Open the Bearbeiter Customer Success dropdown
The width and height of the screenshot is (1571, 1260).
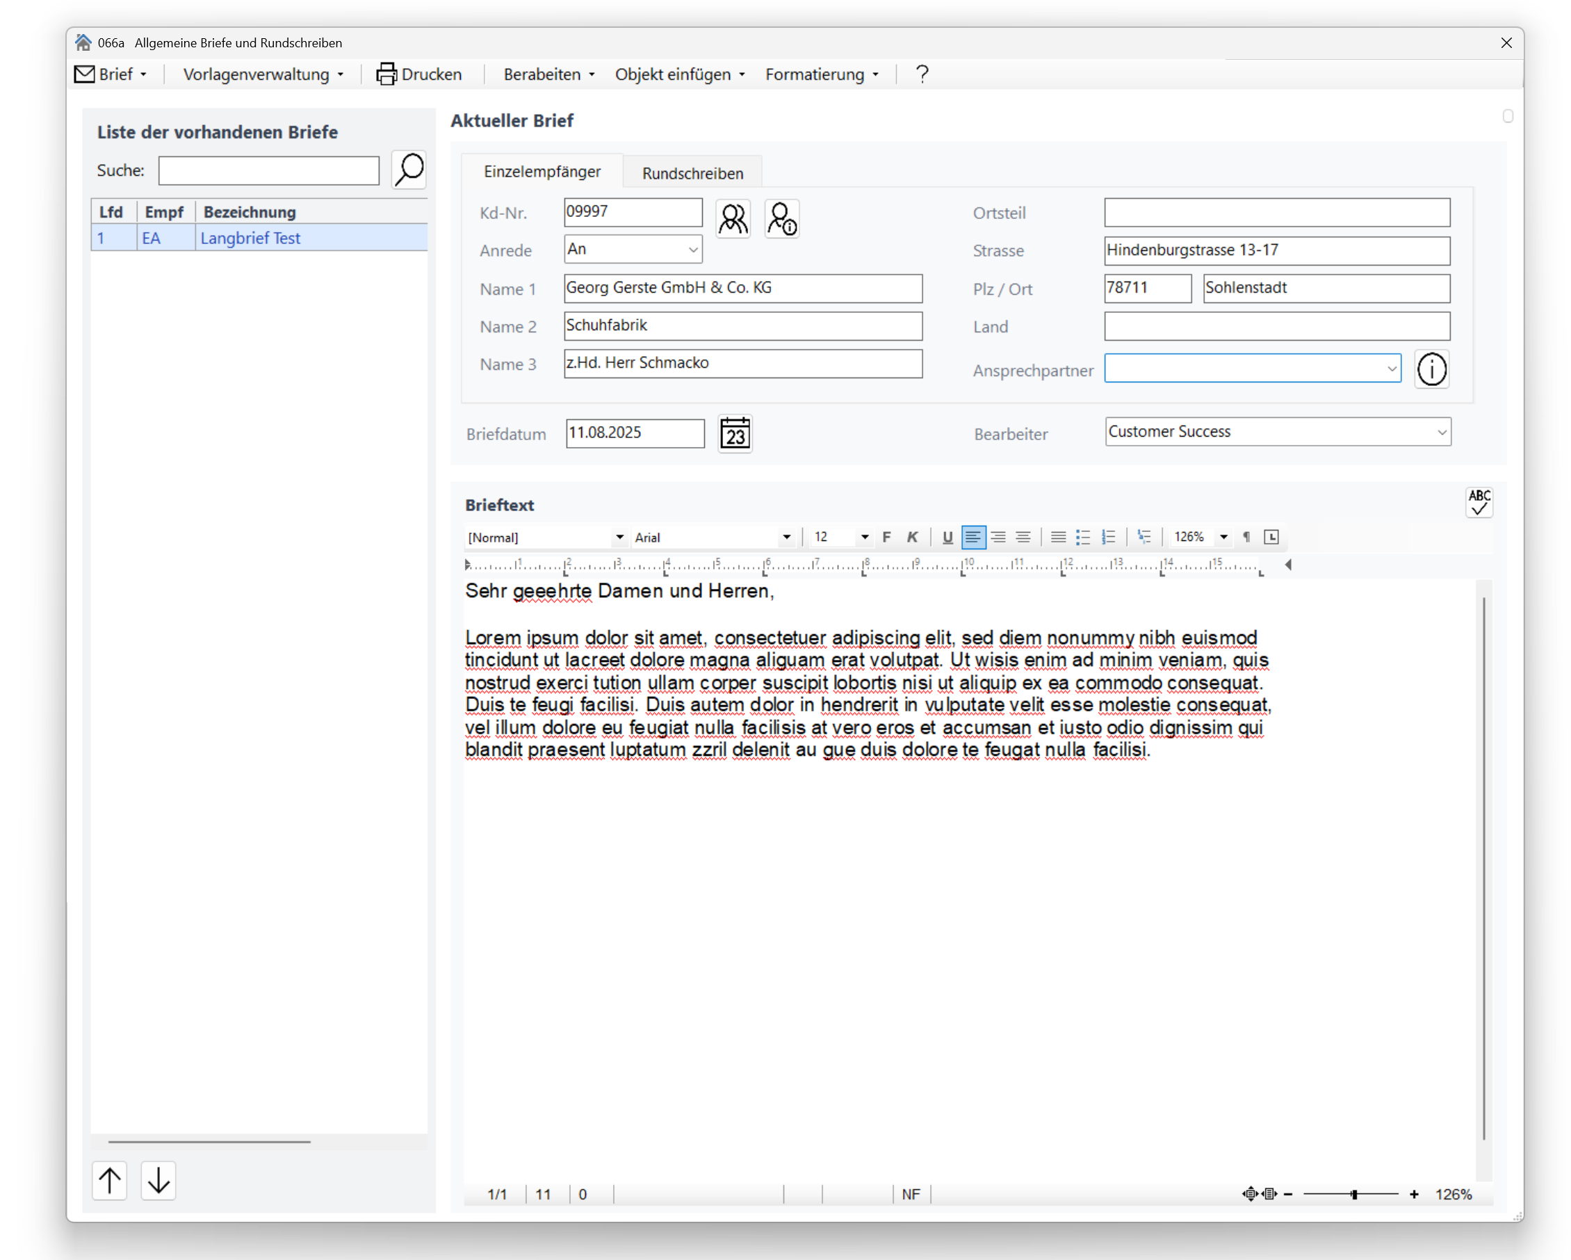tap(1278, 431)
